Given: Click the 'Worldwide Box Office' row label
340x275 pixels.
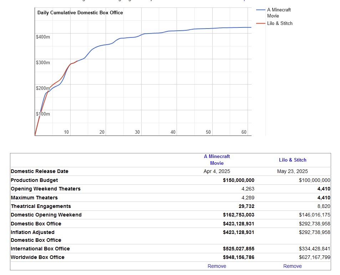Looking at the screenshot, I should [x=38, y=257].
